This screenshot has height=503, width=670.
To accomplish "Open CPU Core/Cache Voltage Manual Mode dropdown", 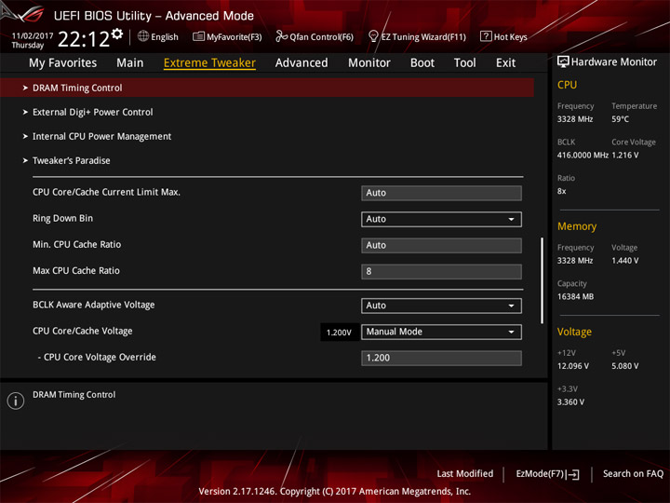I will pyautogui.click(x=441, y=332).
